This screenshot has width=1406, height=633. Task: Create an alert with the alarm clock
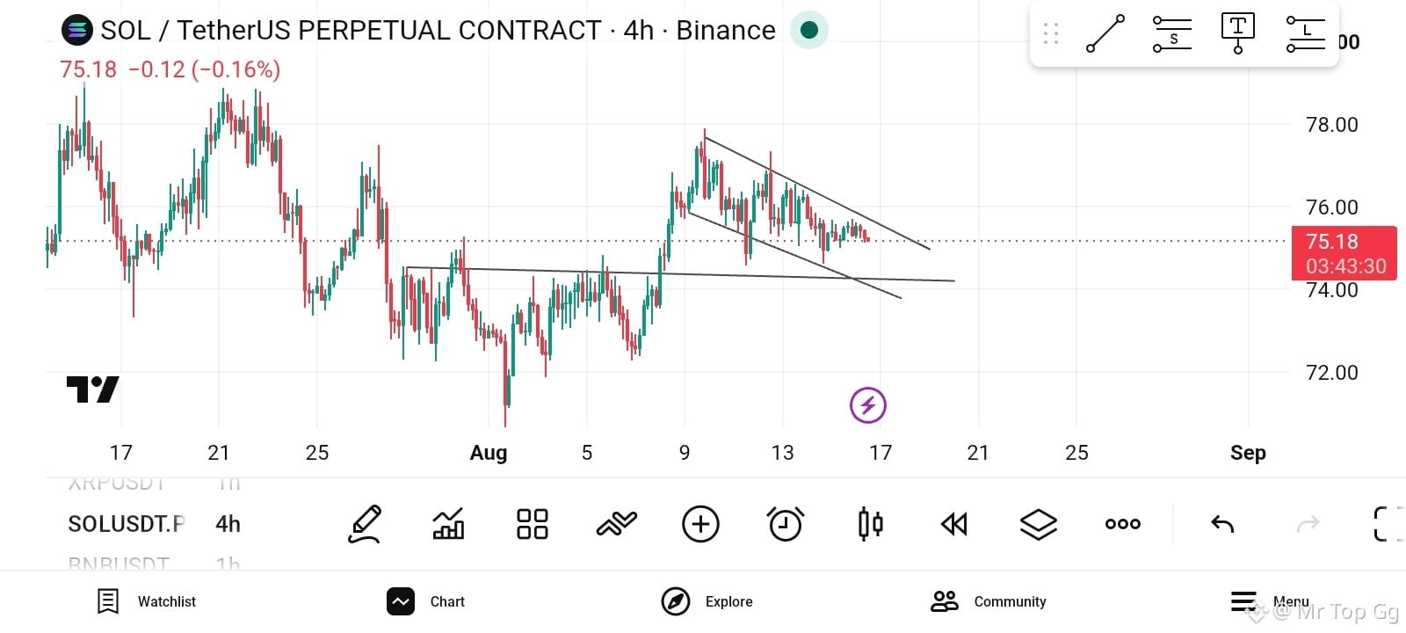[x=785, y=524]
